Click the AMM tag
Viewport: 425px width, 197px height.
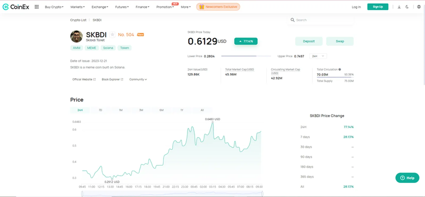click(x=76, y=48)
